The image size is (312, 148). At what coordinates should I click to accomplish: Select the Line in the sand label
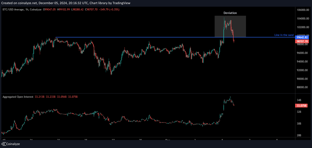tap(284, 35)
